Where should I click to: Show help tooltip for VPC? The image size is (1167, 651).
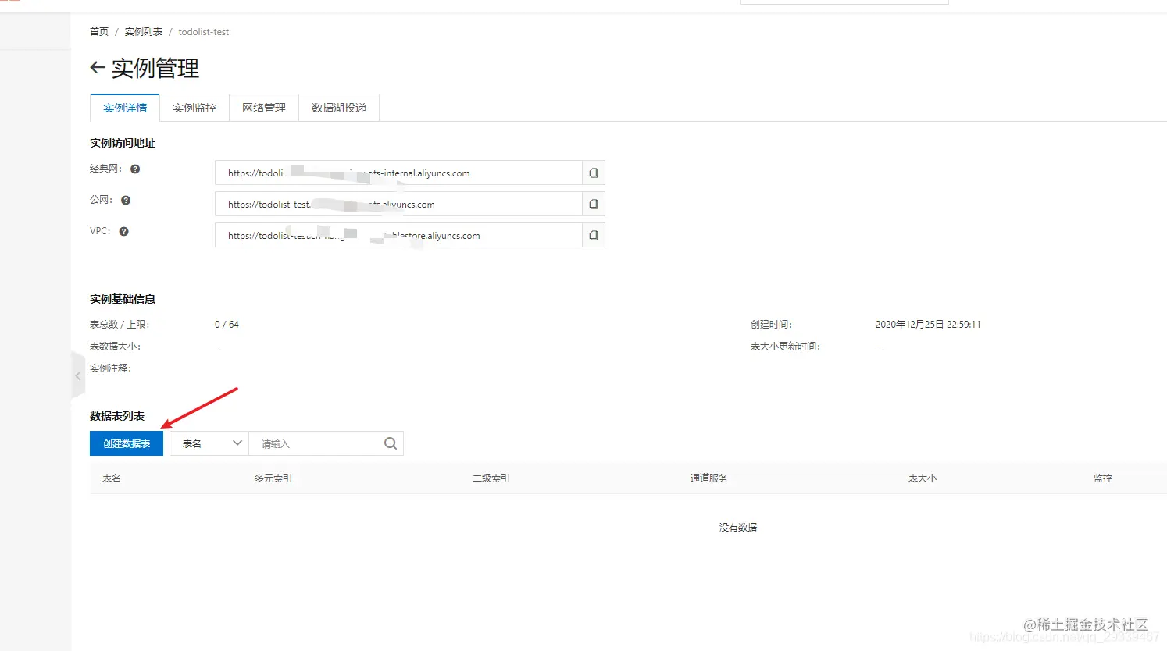point(123,231)
